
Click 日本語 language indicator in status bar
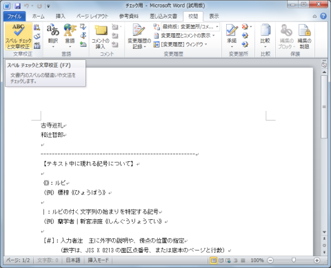point(73,260)
